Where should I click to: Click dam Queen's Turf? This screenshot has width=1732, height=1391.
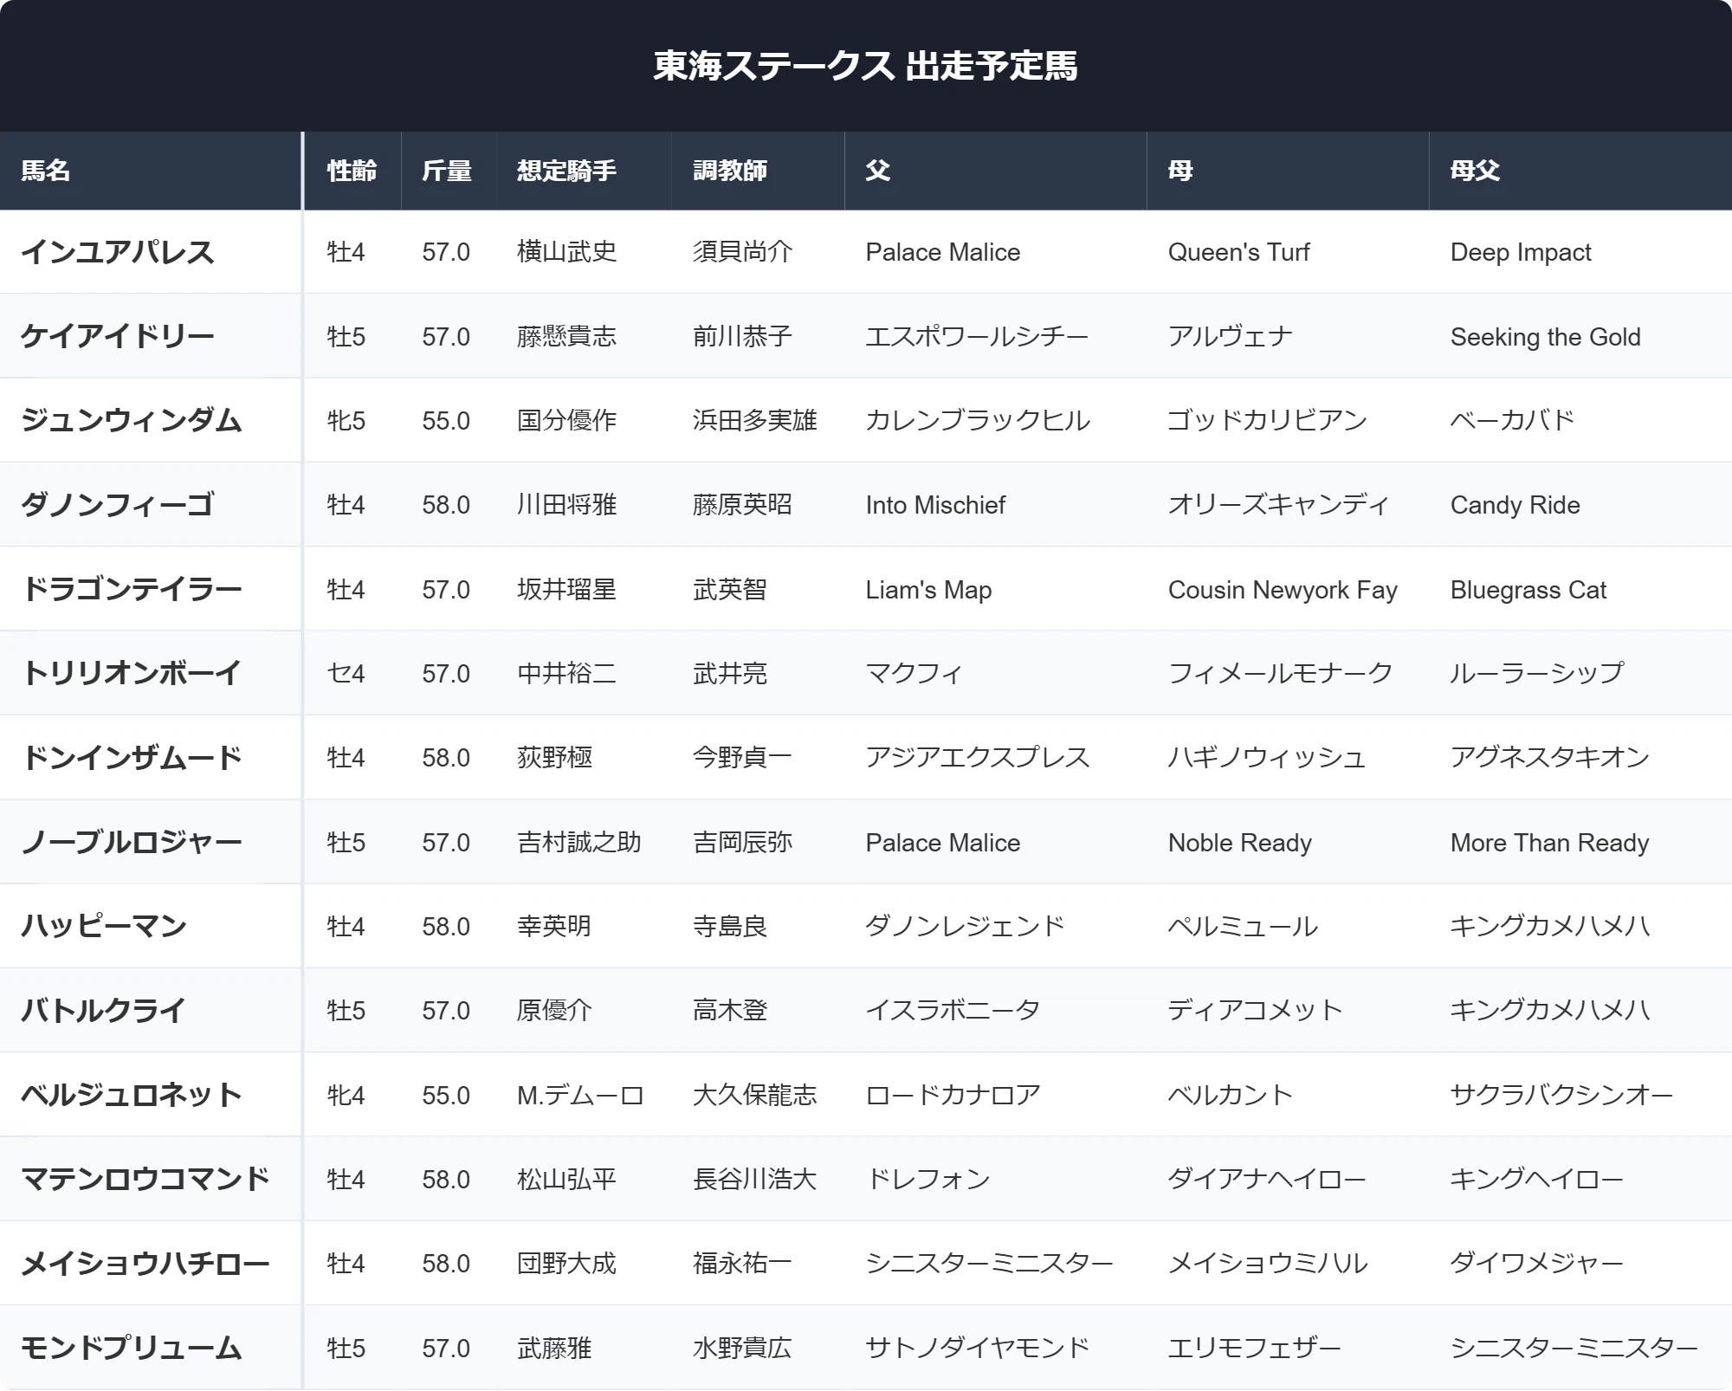point(1238,252)
